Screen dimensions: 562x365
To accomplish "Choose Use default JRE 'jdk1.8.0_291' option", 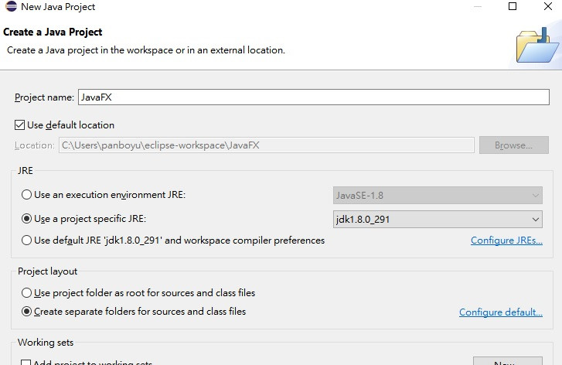I will tap(27, 240).
